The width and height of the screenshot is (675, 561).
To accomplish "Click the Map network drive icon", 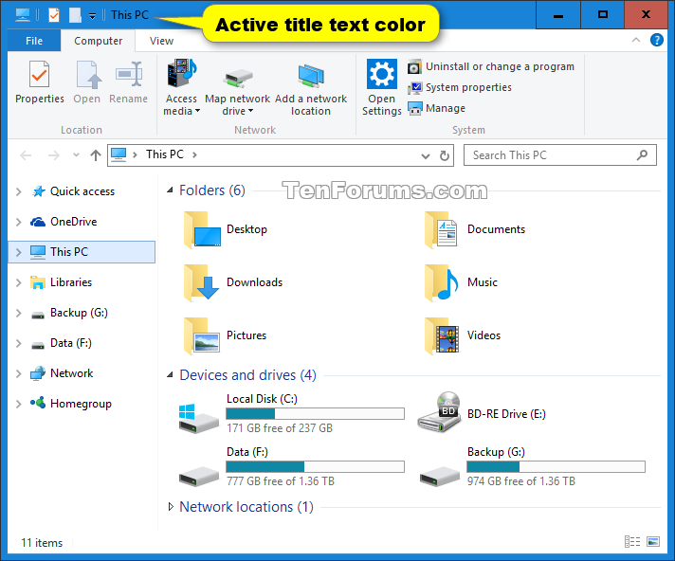I will click(x=237, y=78).
